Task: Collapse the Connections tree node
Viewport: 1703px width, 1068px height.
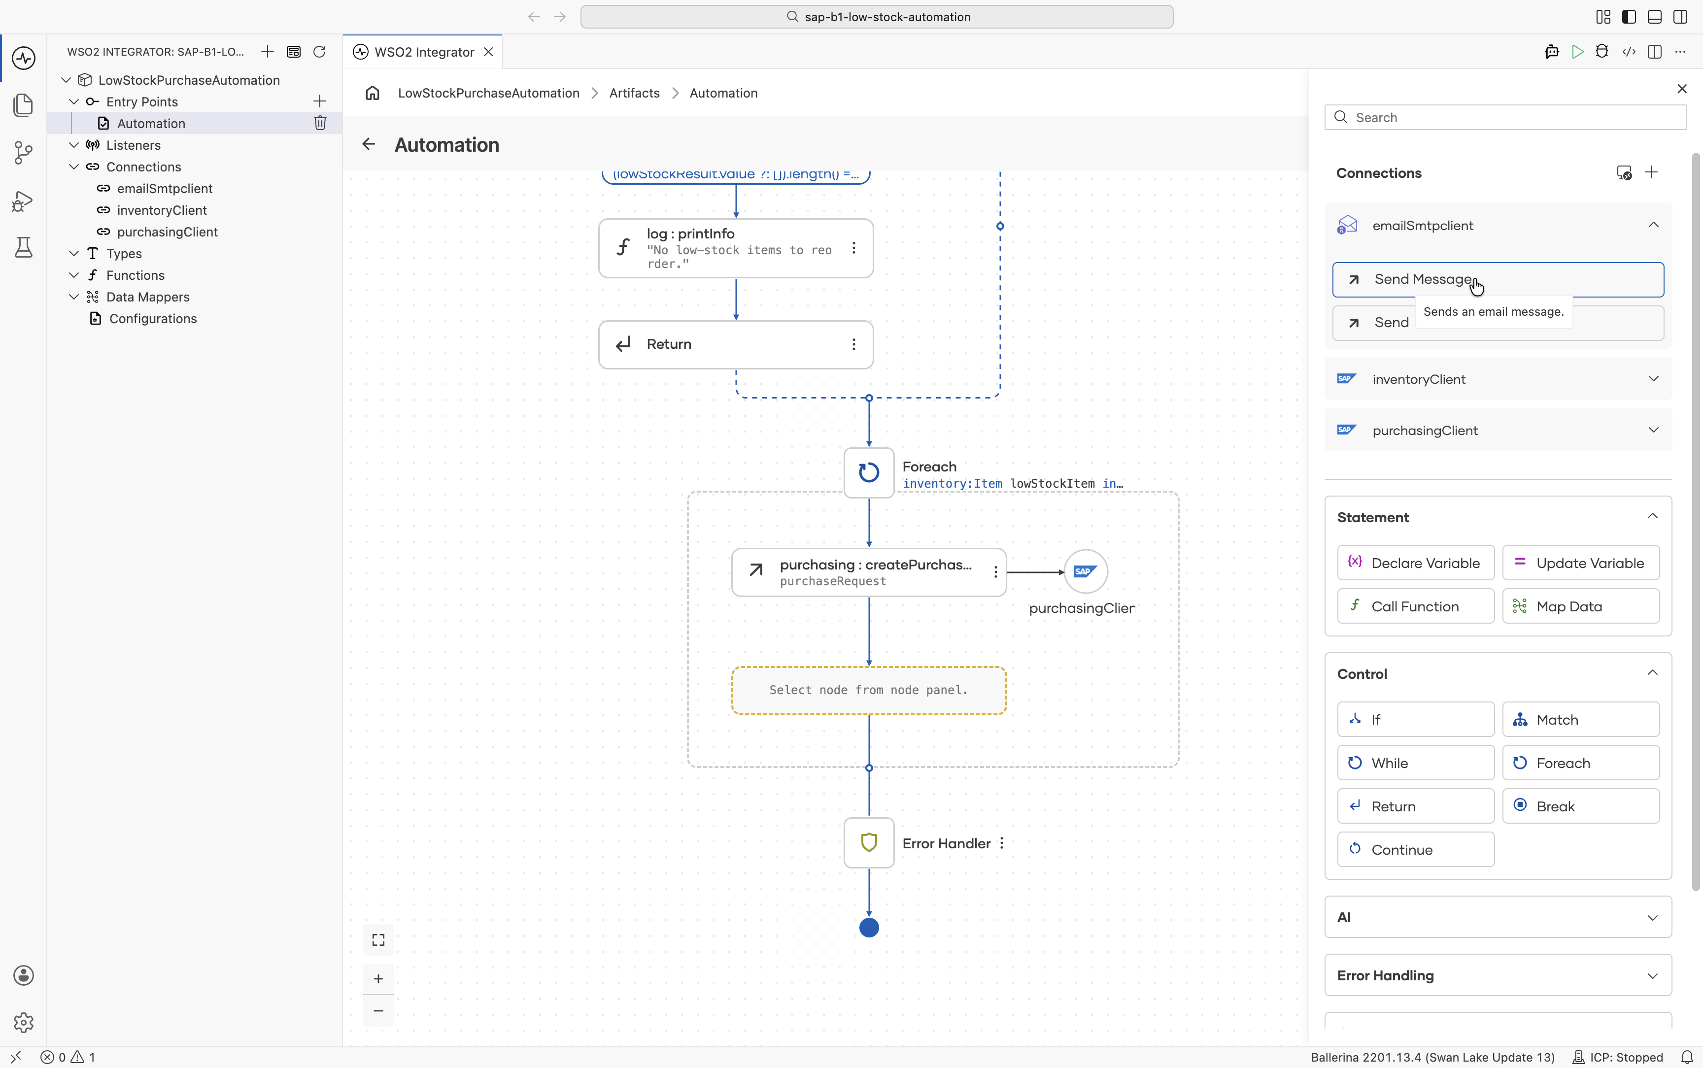Action: pos(73,167)
